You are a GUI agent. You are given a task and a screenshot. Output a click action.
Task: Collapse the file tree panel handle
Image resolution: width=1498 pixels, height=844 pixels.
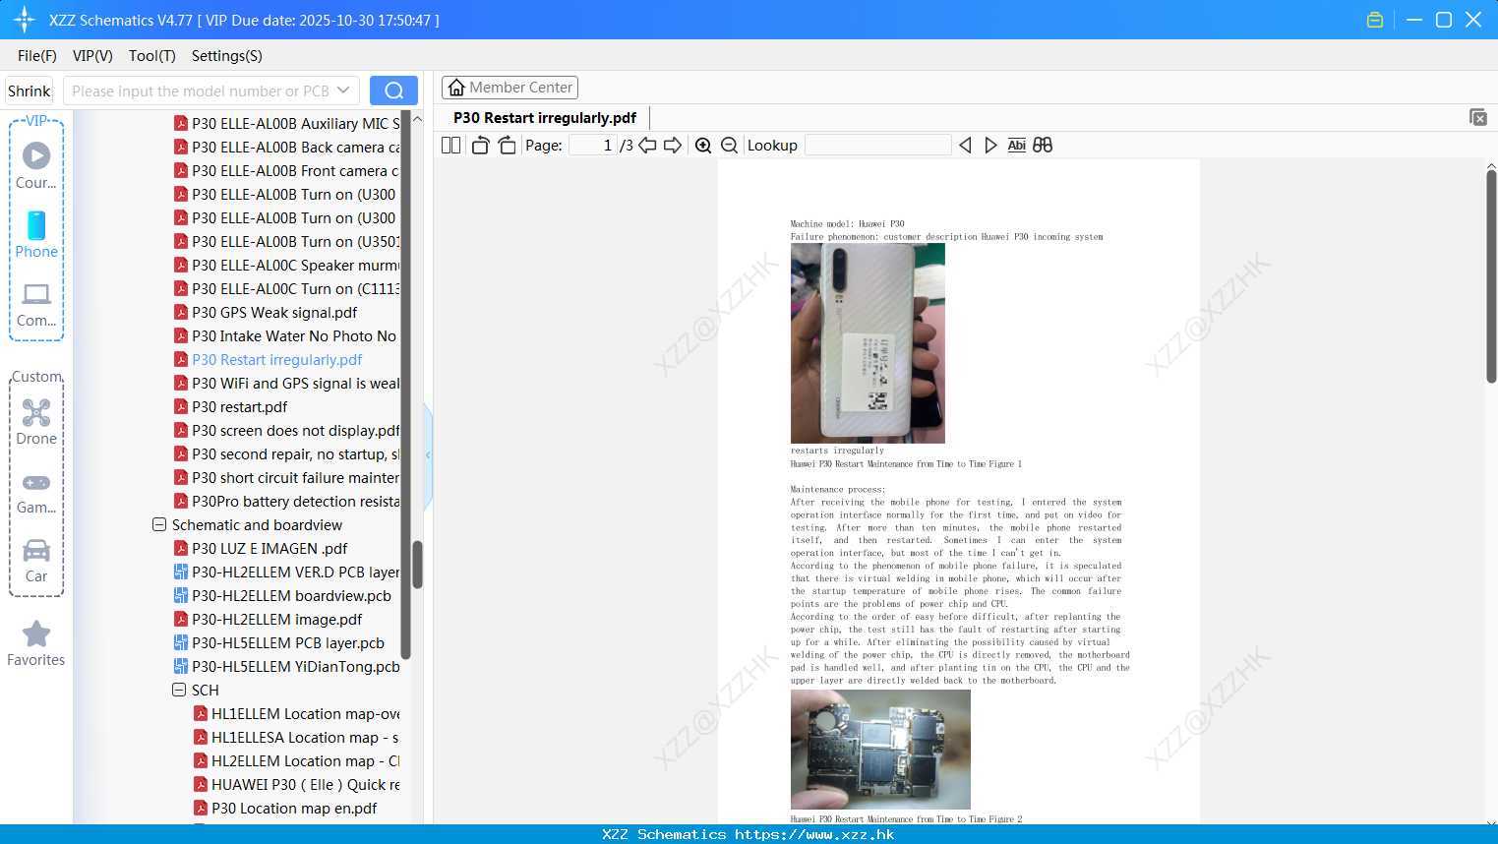click(428, 455)
